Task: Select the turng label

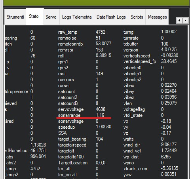Action: (x=128, y=32)
